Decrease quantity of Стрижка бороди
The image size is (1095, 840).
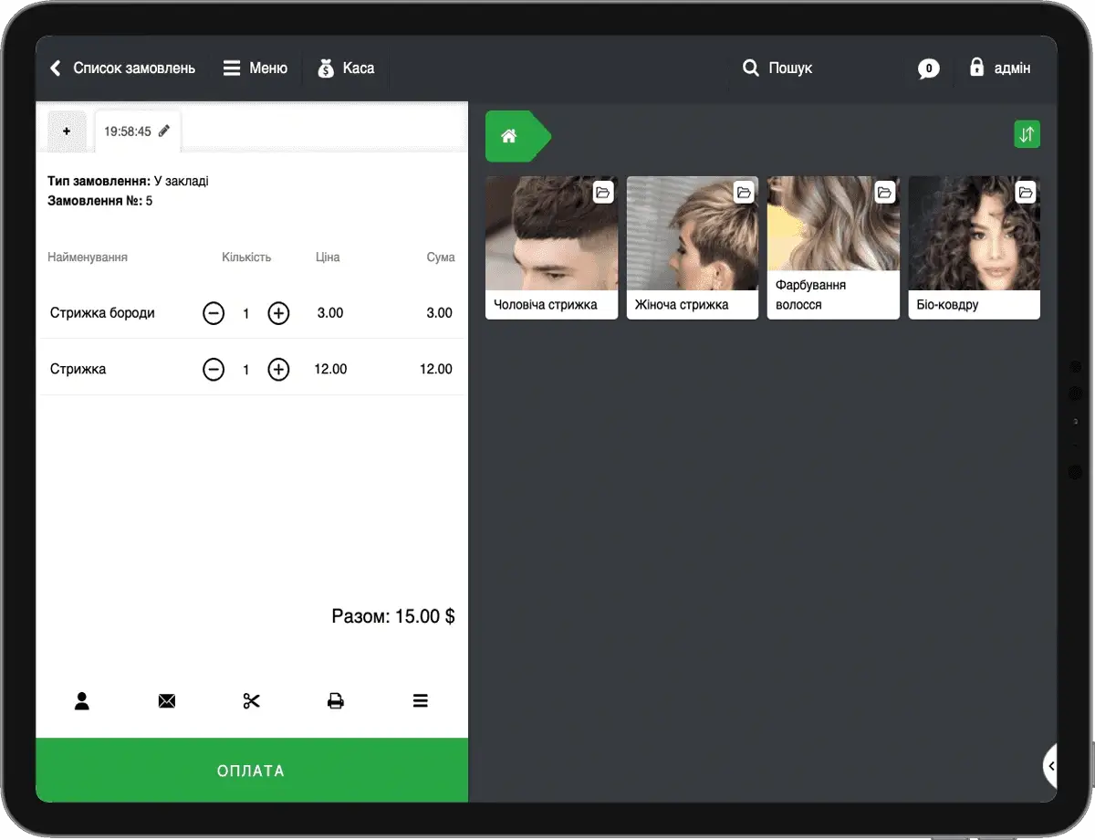click(214, 313)
